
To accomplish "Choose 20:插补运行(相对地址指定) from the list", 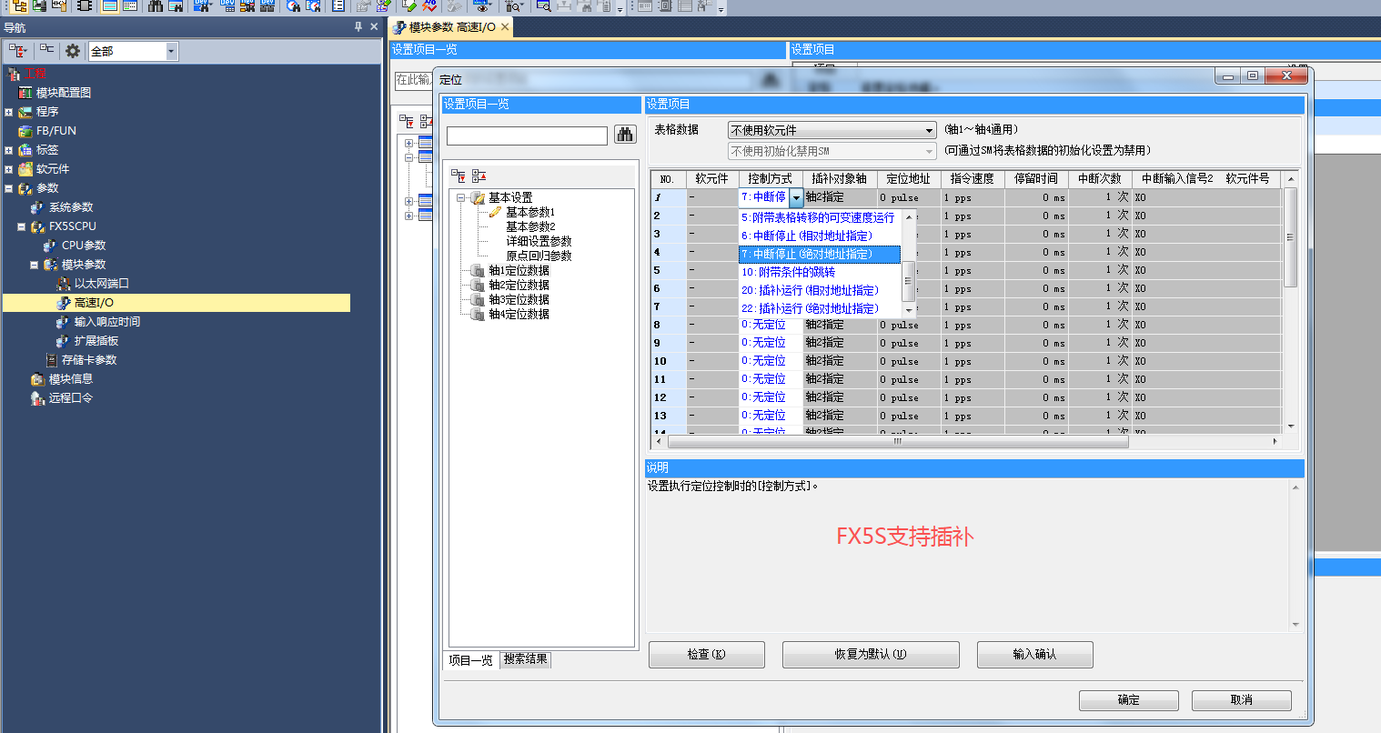I will (x=810, y=290).
